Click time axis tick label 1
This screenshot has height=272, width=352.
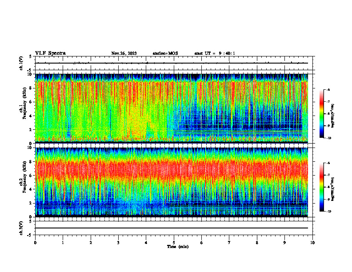tap(63, 243)
